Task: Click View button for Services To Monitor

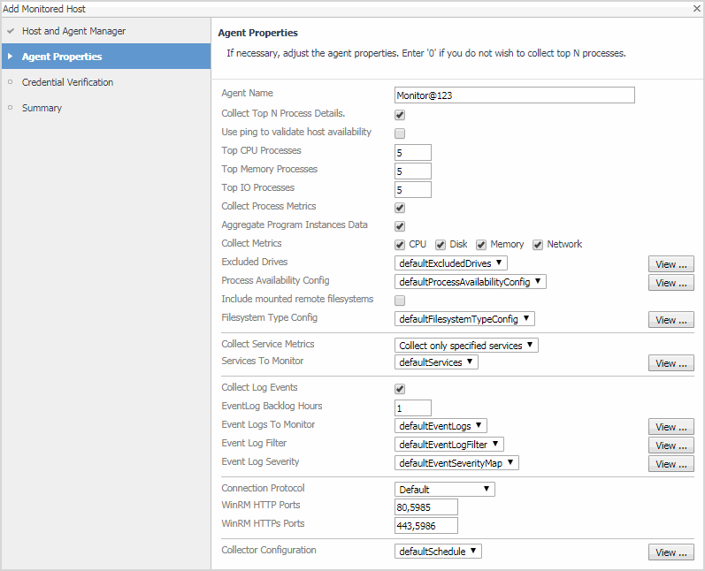Action: (x=671, y=363)
